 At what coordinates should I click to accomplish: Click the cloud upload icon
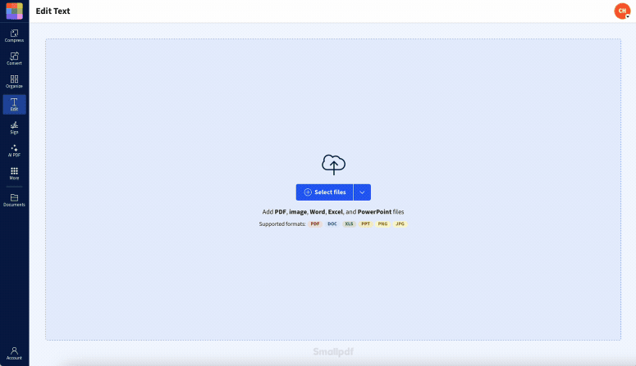[333, 165]
